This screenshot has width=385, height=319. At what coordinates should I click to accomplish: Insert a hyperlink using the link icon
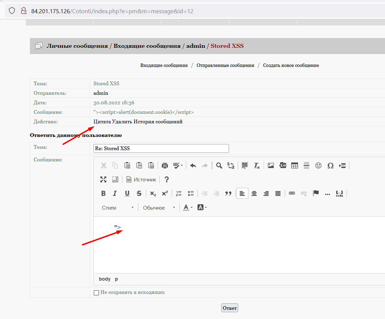click(x=292, y=193)
